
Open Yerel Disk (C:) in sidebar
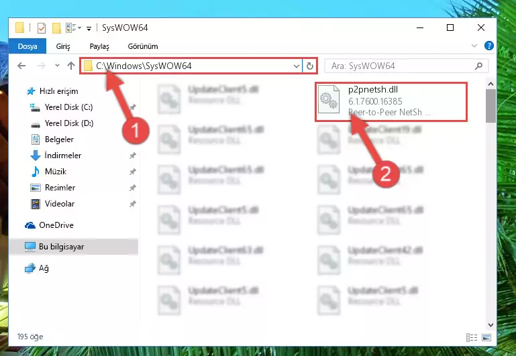coord(62,107)
